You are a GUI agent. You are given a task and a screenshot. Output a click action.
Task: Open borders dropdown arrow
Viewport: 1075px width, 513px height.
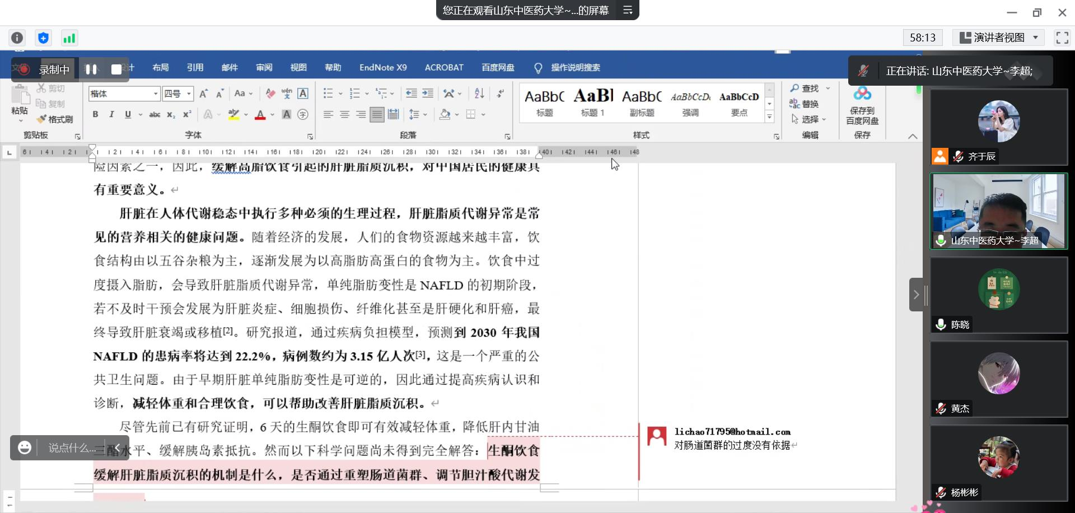(483, 114)
